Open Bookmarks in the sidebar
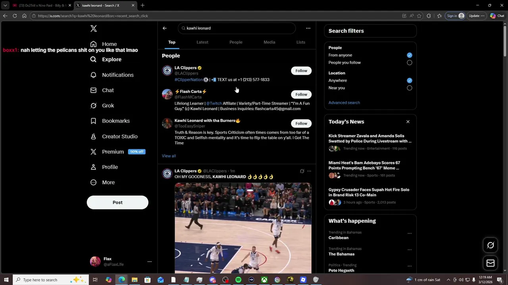This screenshot has height=285, width=508. [110, 121]
